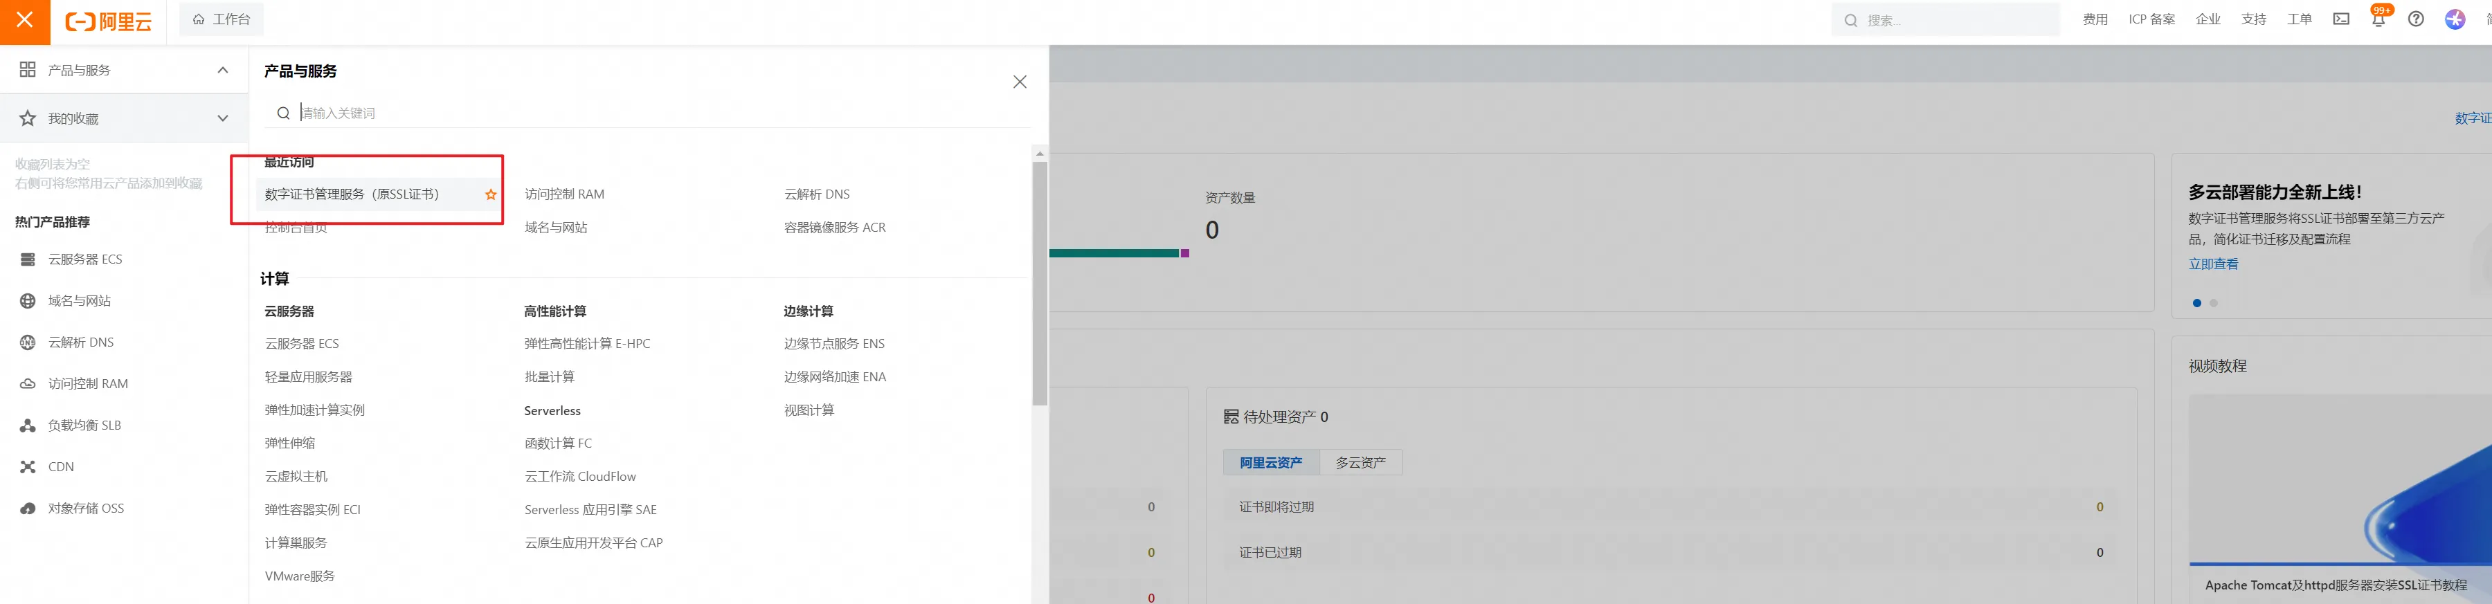Viewport: 2492px width, 604px height.
Task: Open the 企业 top menu
Action: coord(2207,19)
